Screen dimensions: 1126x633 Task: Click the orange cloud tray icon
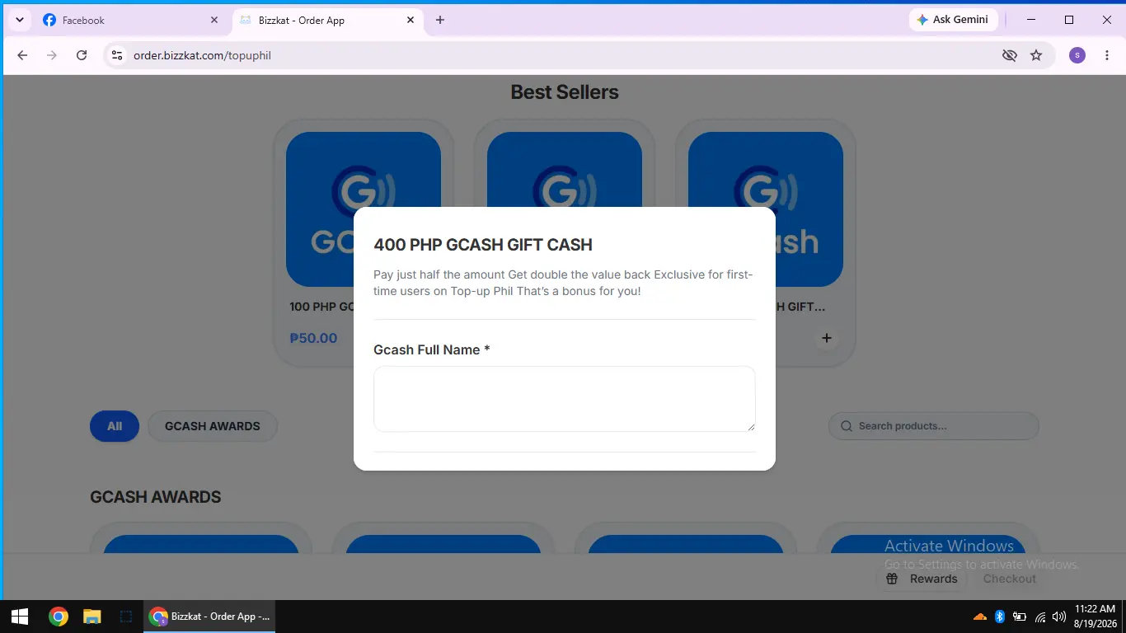(x=980, y=617)
